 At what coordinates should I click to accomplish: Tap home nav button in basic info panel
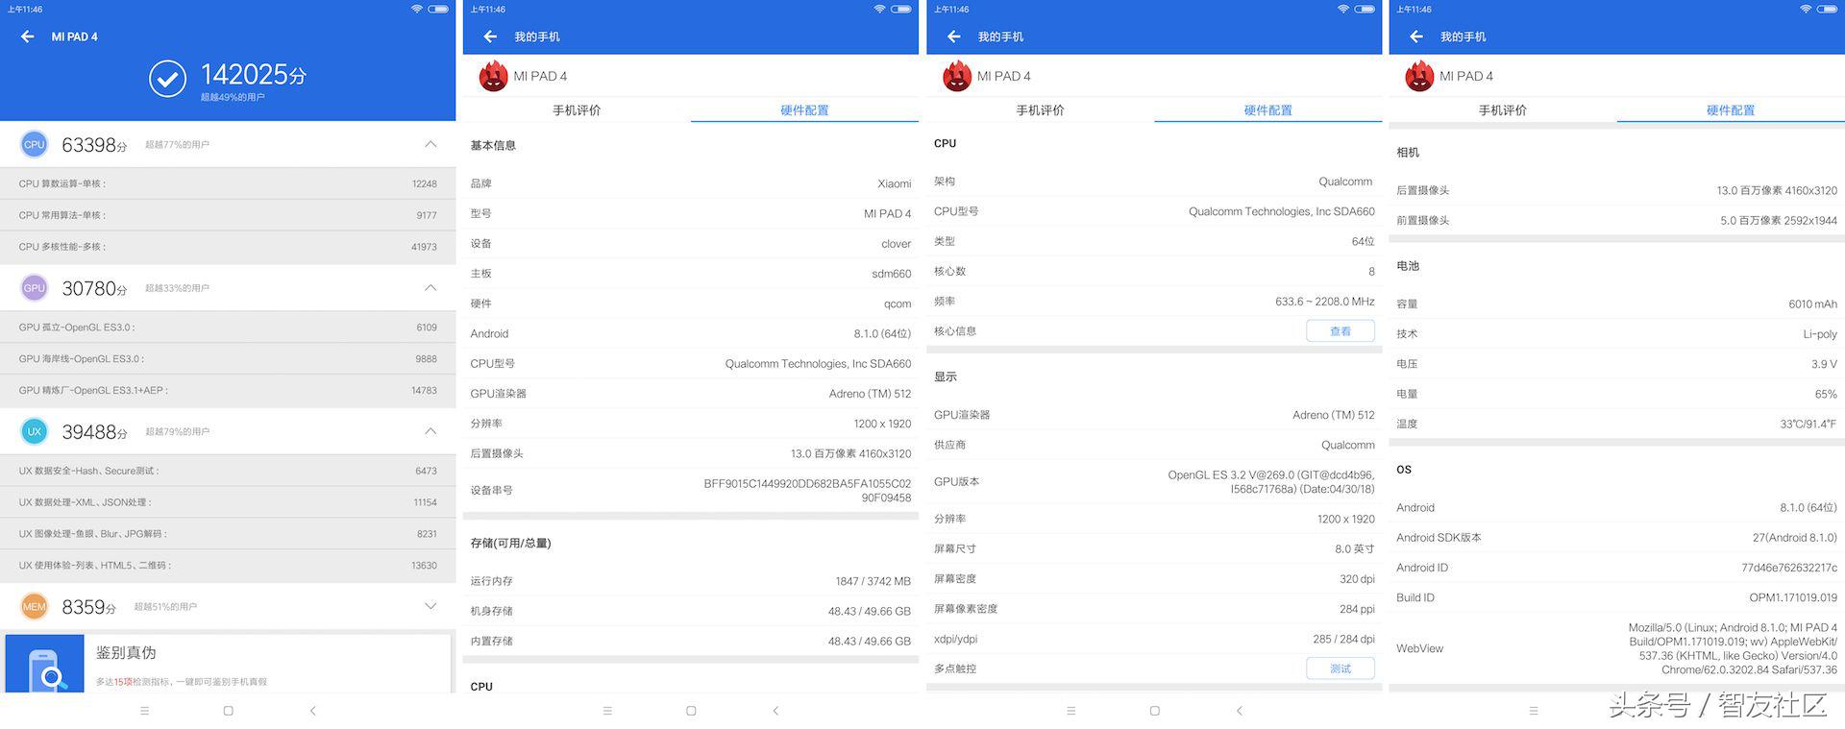click(x=691, y=711)
